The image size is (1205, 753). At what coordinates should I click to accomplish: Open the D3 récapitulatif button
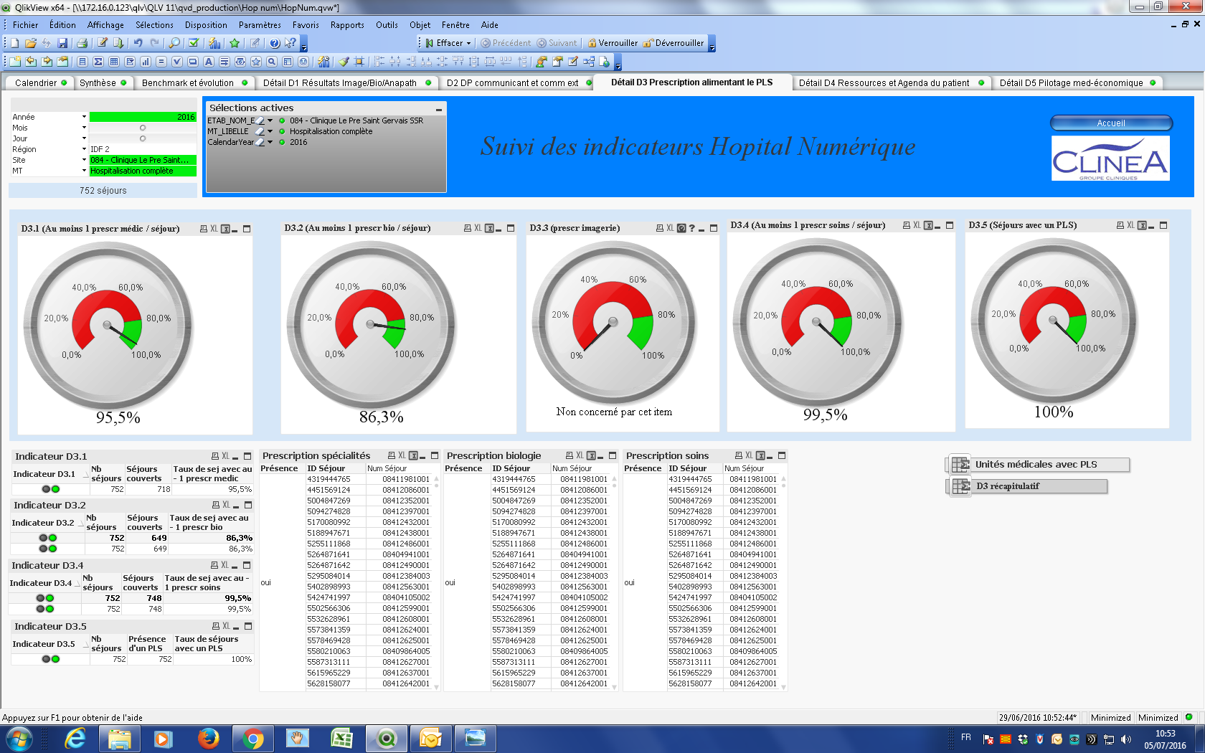(1028, 486)
